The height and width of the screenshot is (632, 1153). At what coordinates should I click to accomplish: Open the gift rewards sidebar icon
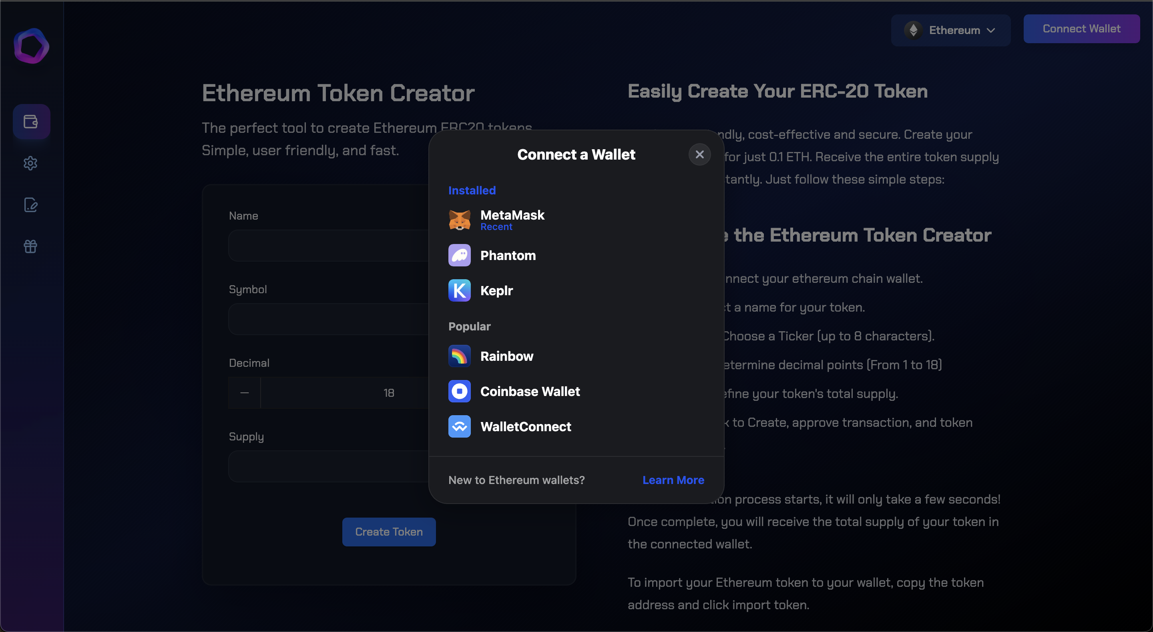(x=31, y=246)
